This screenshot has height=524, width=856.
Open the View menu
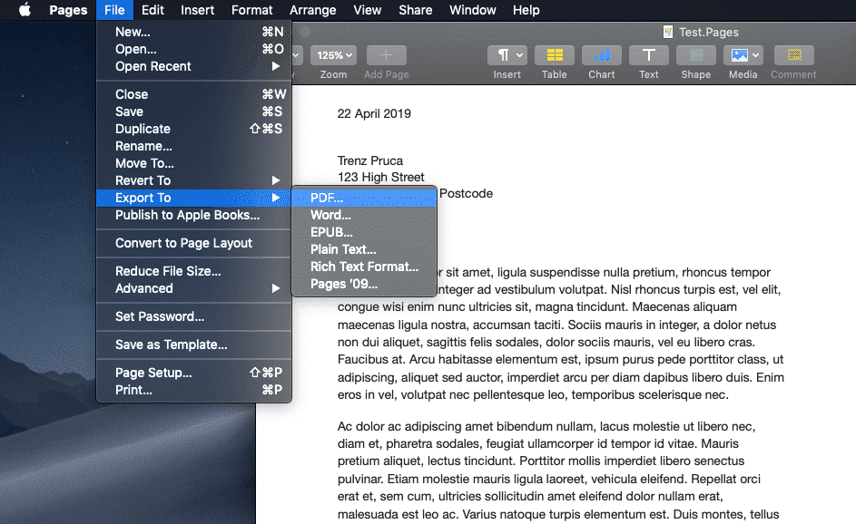tap(368, 10)
